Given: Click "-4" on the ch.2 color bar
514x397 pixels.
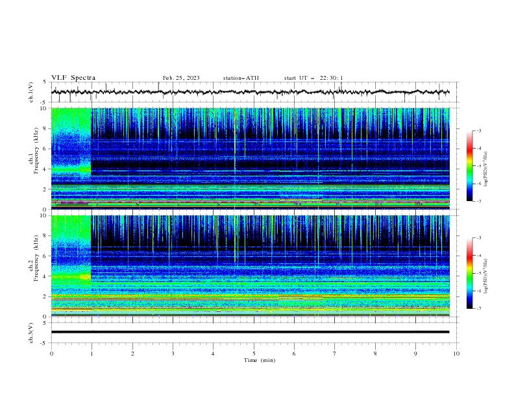Looking at the screenshot, I should (478, 256).
